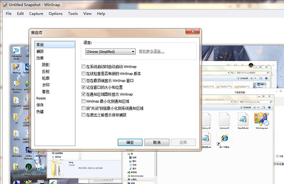Select 热键 in the preferences list
Screen dimensions: 284x184
(40, 112)
